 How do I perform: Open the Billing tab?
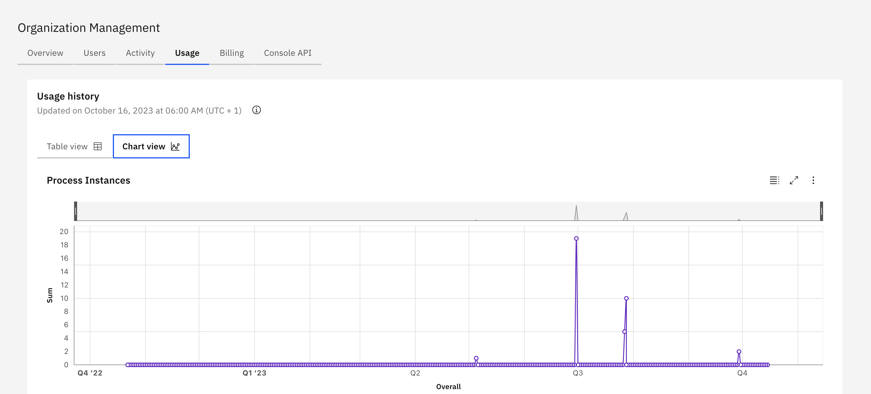(x=232, y=53)
